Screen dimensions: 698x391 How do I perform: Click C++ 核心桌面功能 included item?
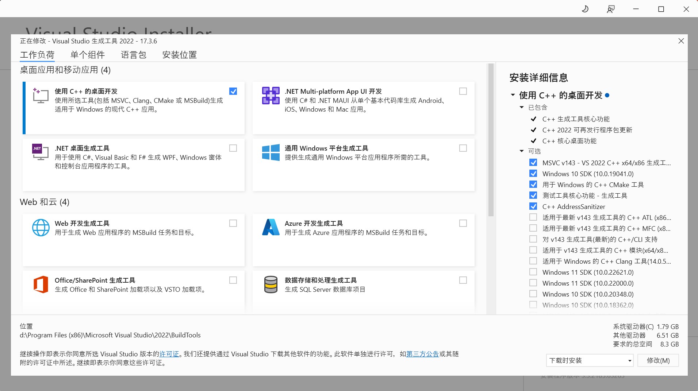point(569,141)
